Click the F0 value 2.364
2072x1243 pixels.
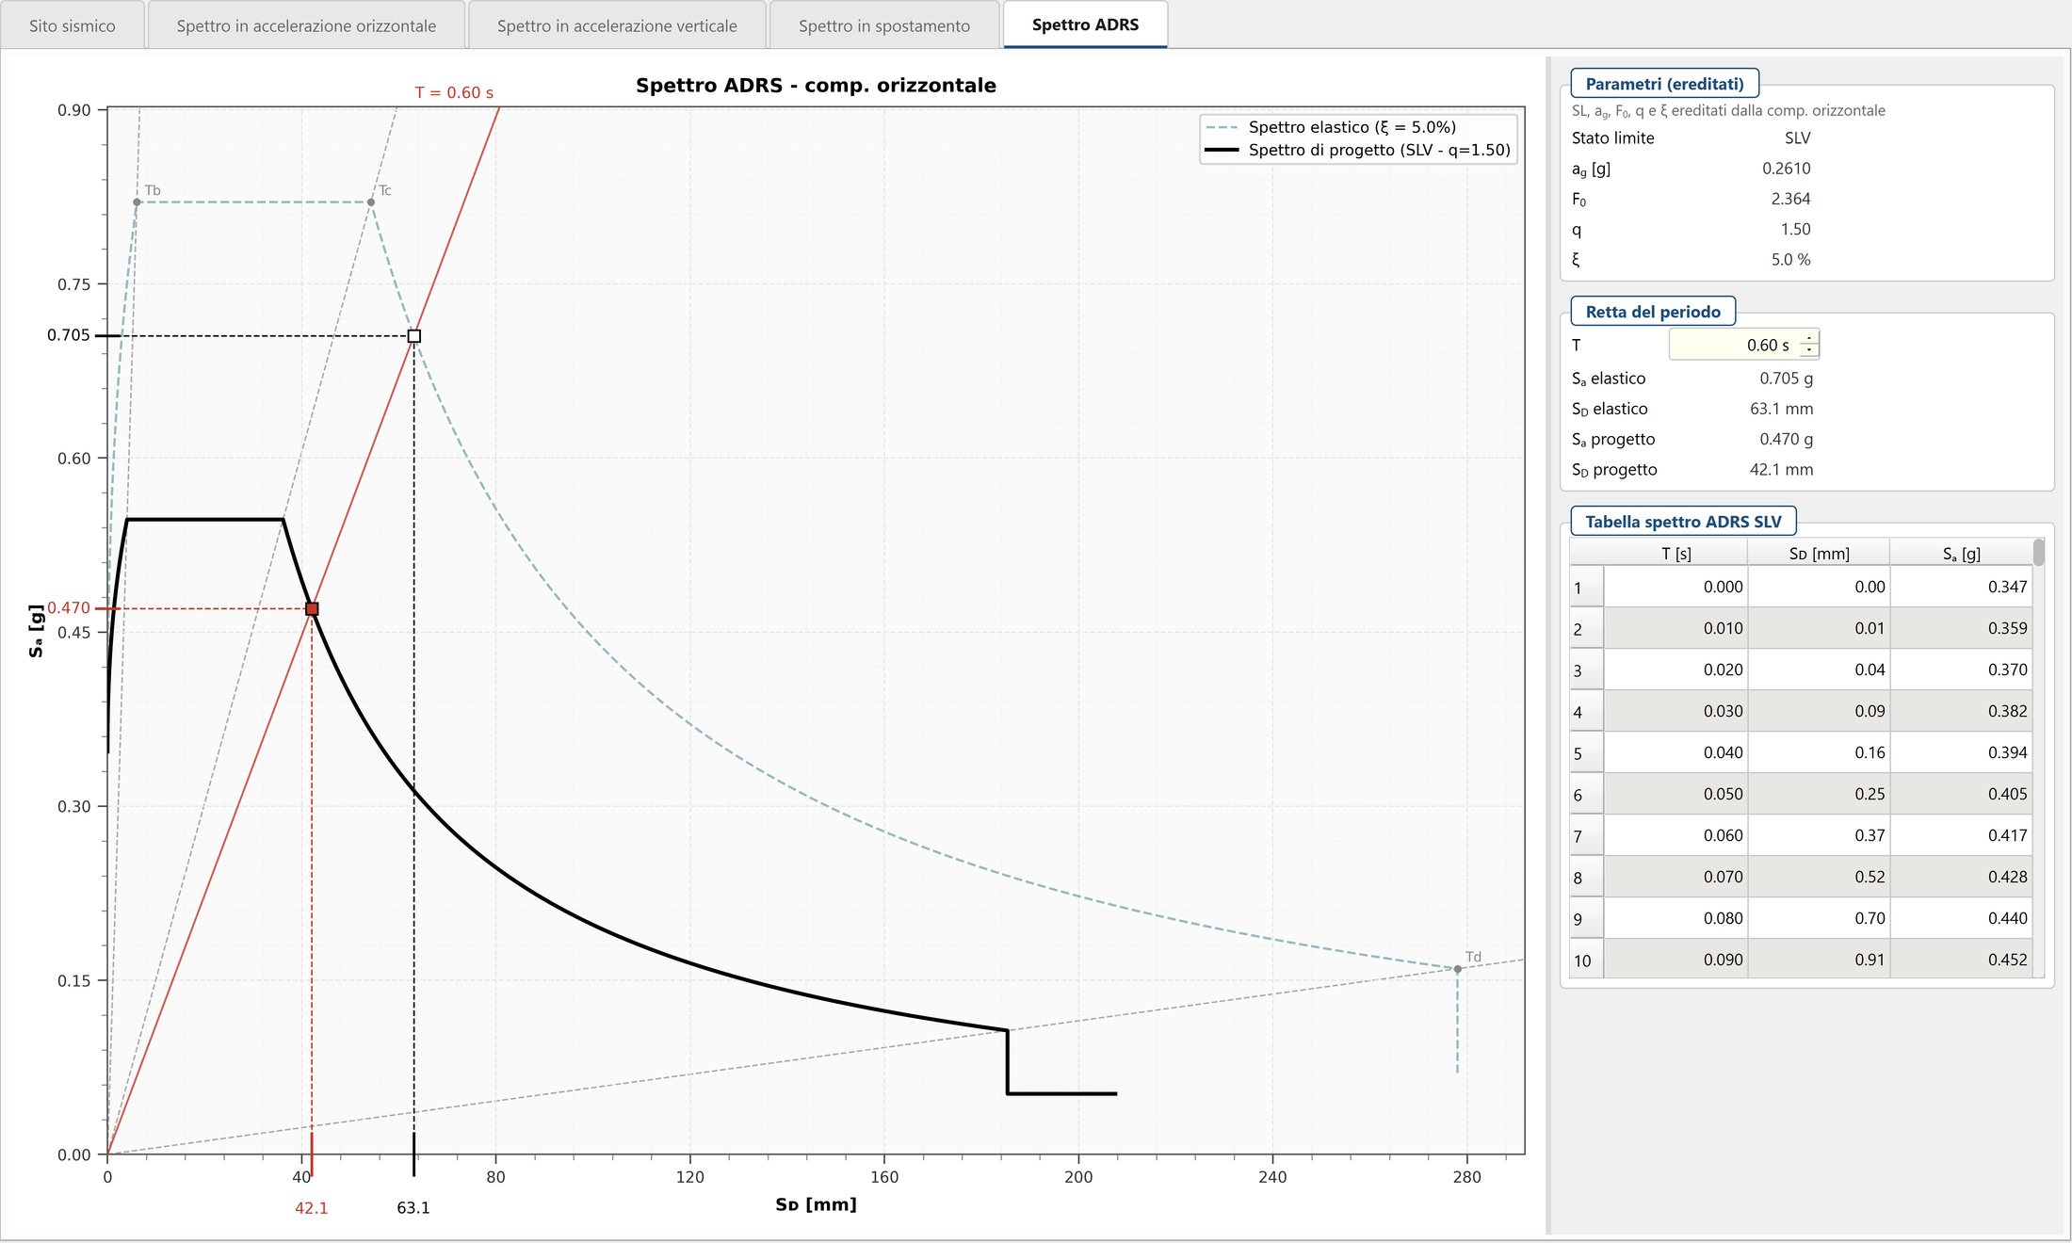1790,199
